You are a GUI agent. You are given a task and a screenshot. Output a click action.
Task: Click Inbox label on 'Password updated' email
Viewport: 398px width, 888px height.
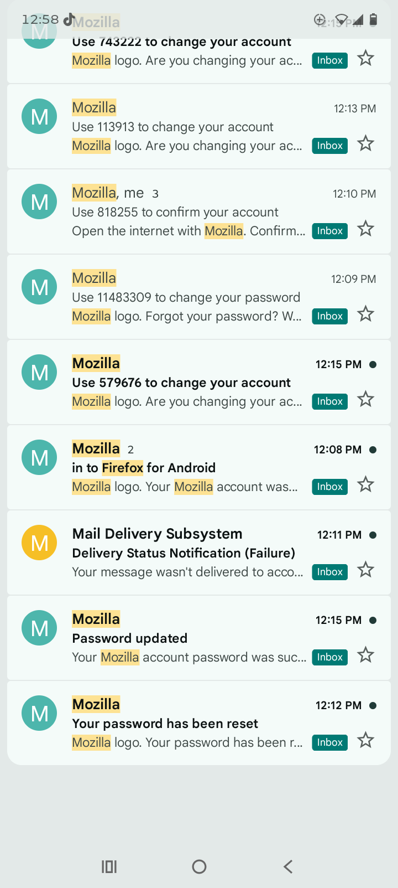[330, 657]
